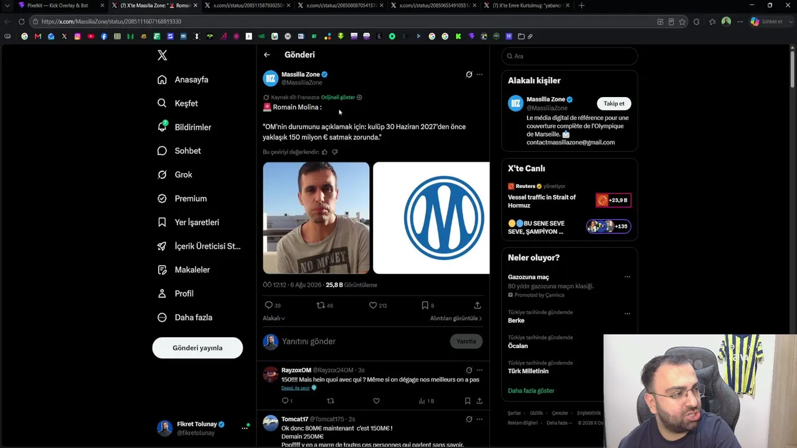Share the Massilia Zone post

pyautogui.click(x=478, y=306)
